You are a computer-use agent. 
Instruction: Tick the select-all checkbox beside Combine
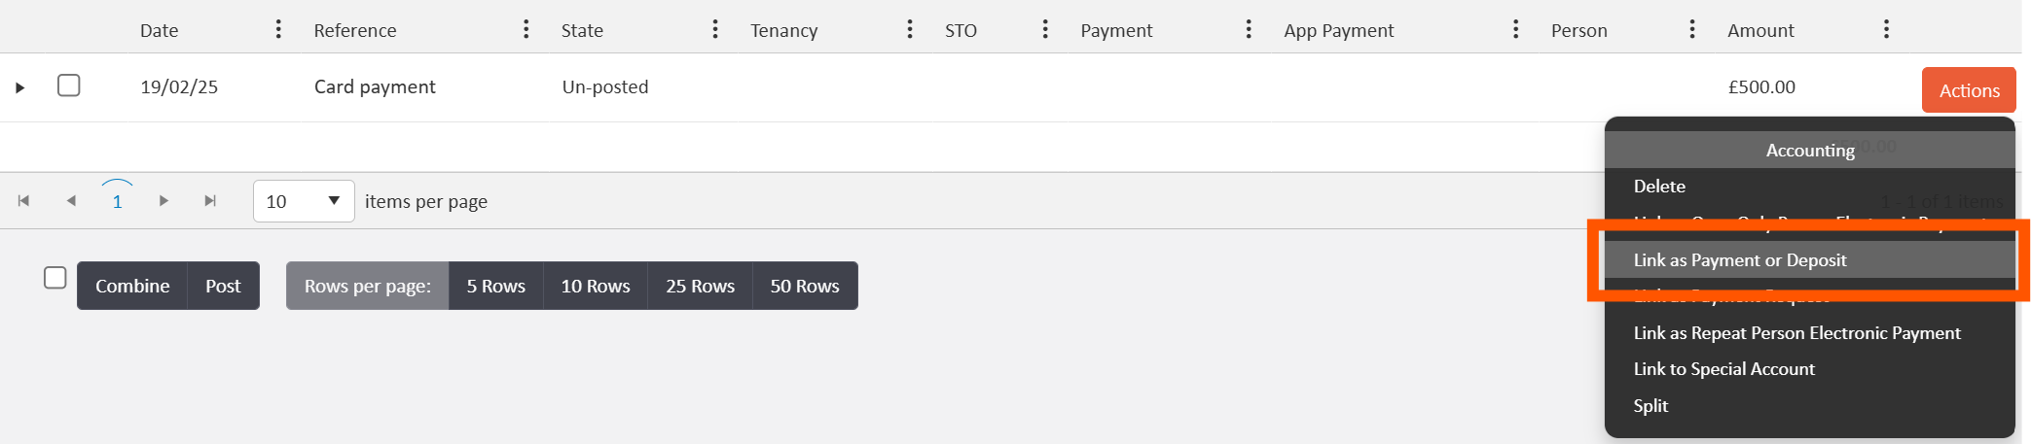55,278
